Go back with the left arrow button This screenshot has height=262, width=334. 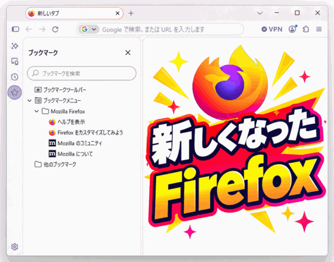29,29
